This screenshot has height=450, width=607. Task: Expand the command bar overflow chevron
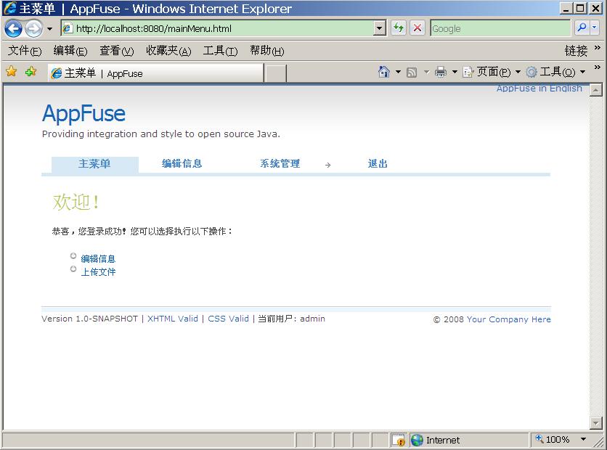pos(598,67)
